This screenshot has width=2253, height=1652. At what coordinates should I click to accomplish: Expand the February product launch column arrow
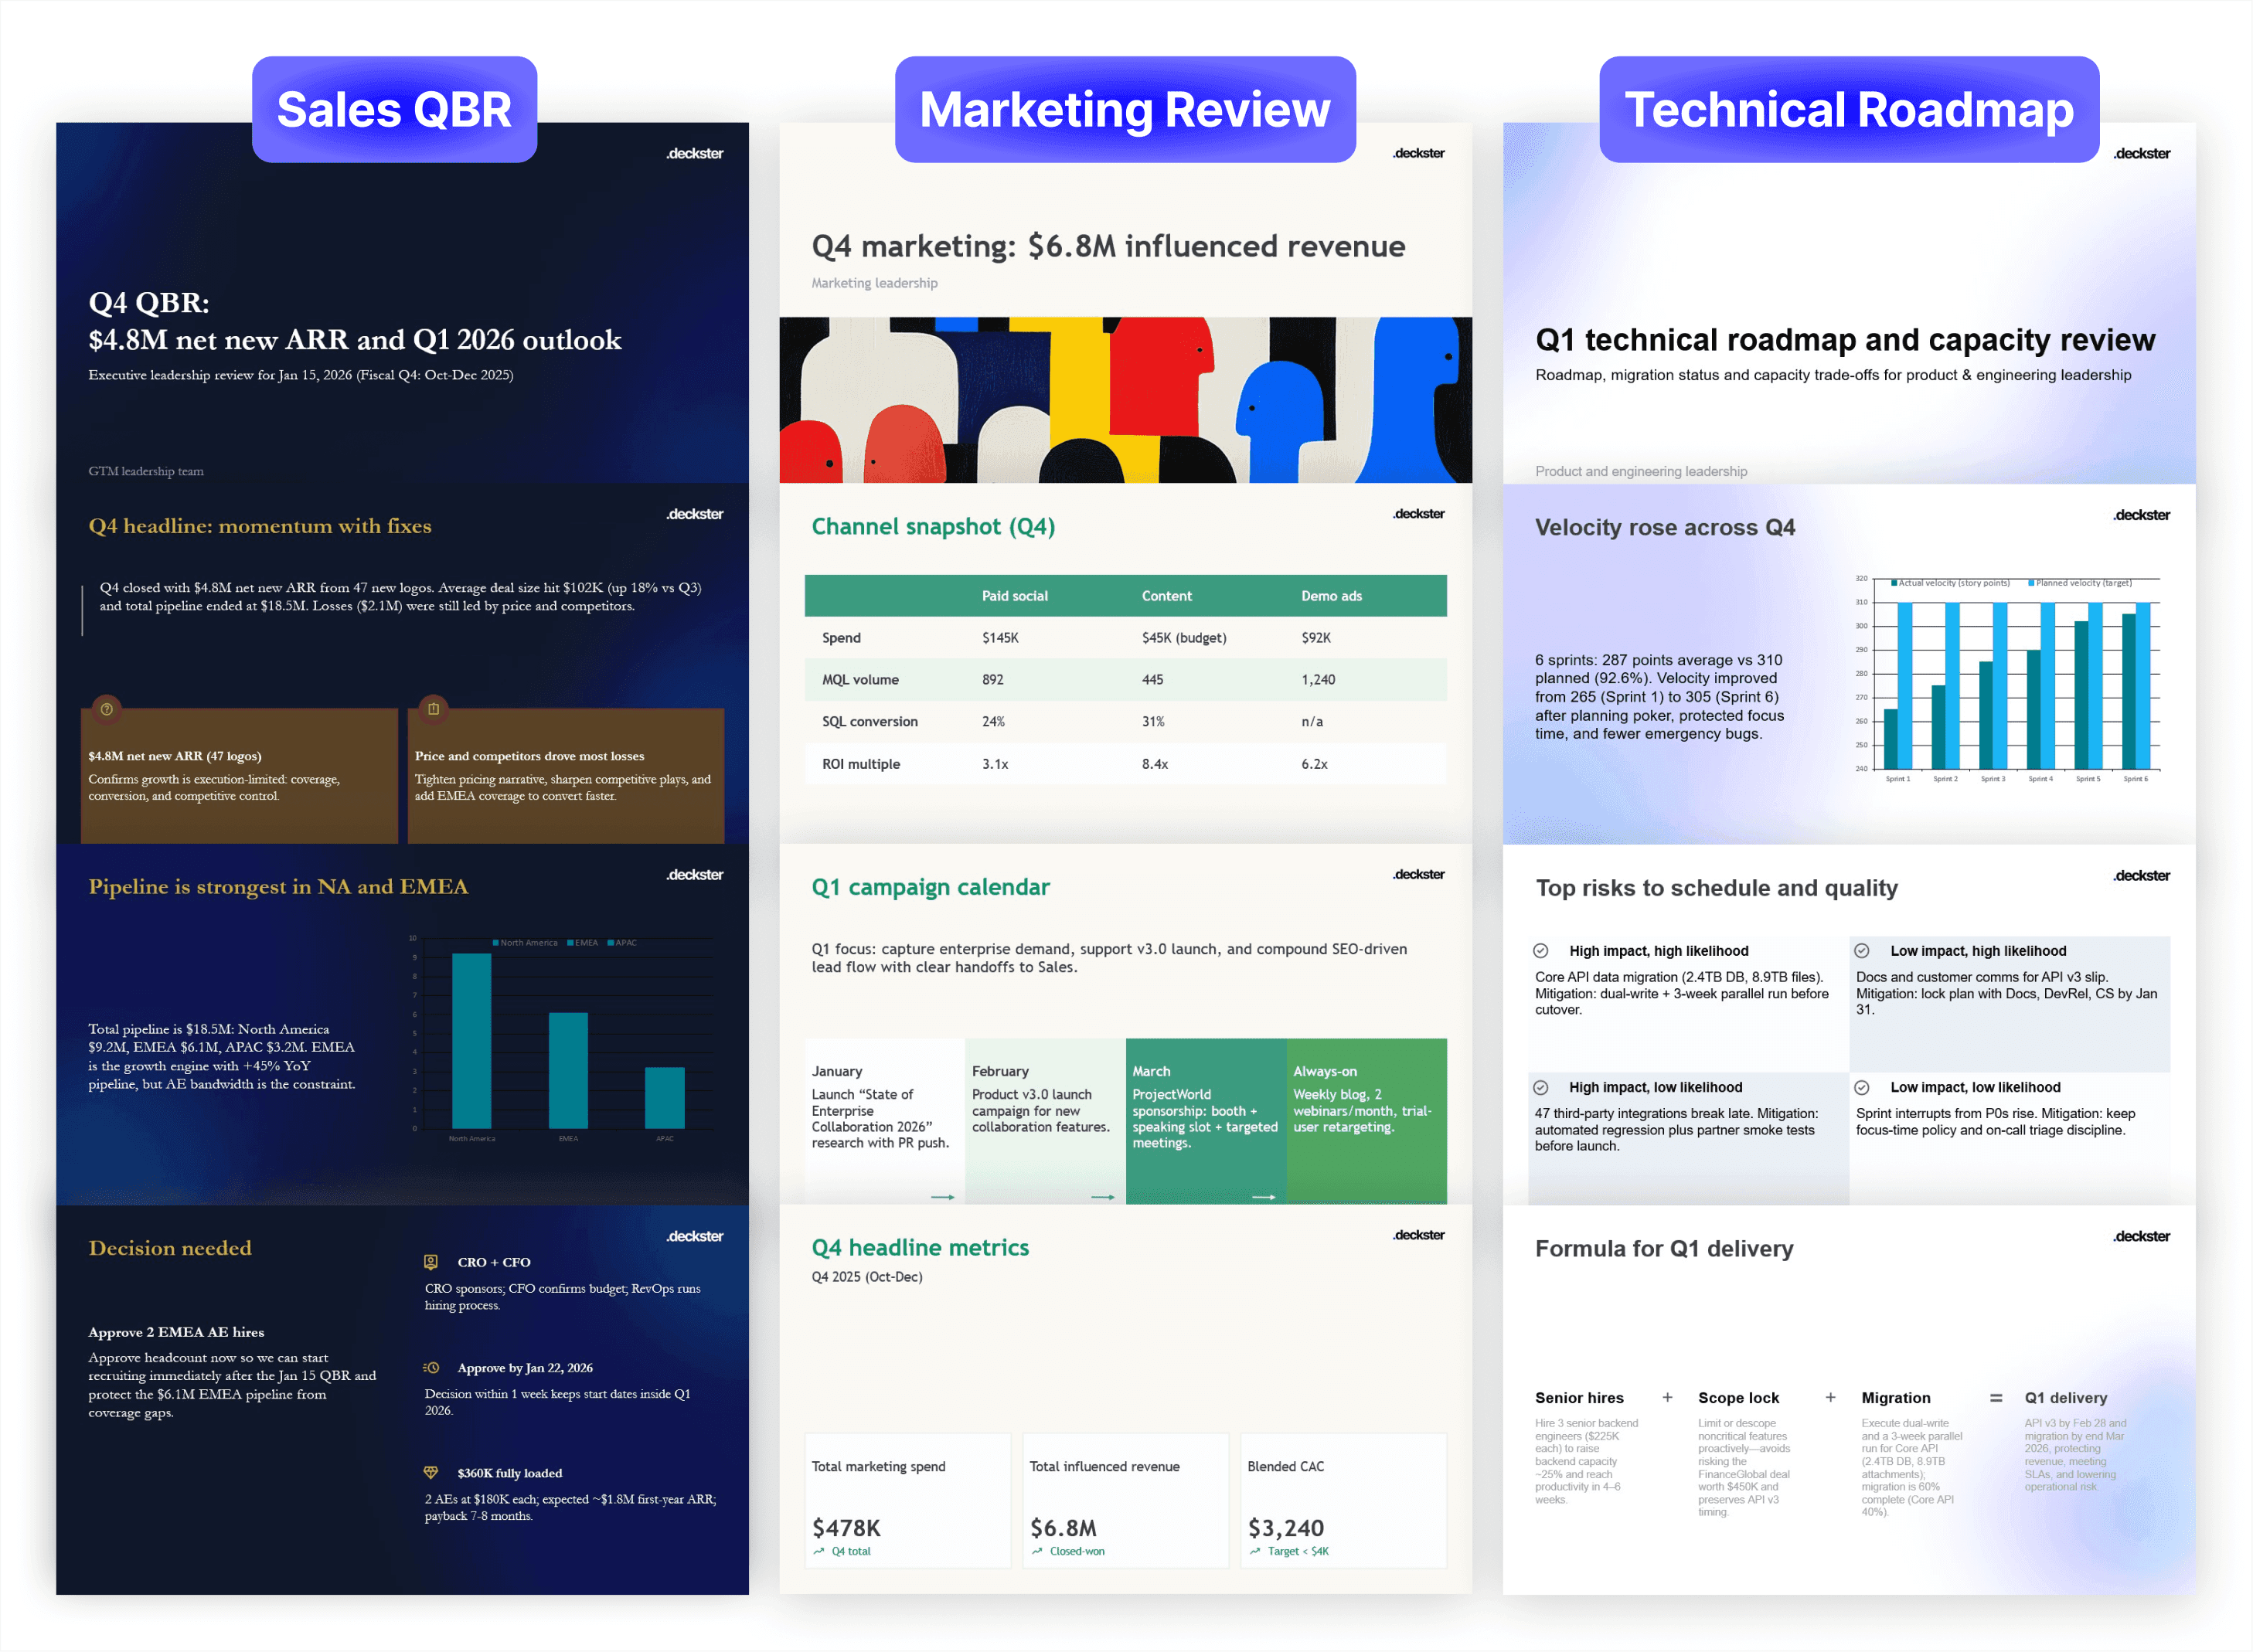1101,1197
